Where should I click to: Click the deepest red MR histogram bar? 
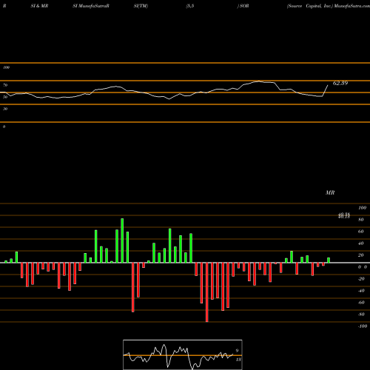point(207,292)
